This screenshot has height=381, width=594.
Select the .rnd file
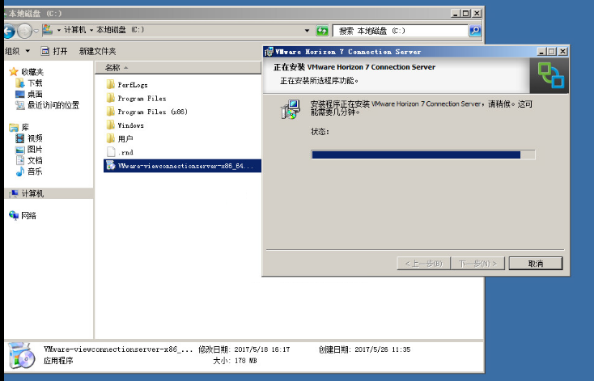click(125, 152)
